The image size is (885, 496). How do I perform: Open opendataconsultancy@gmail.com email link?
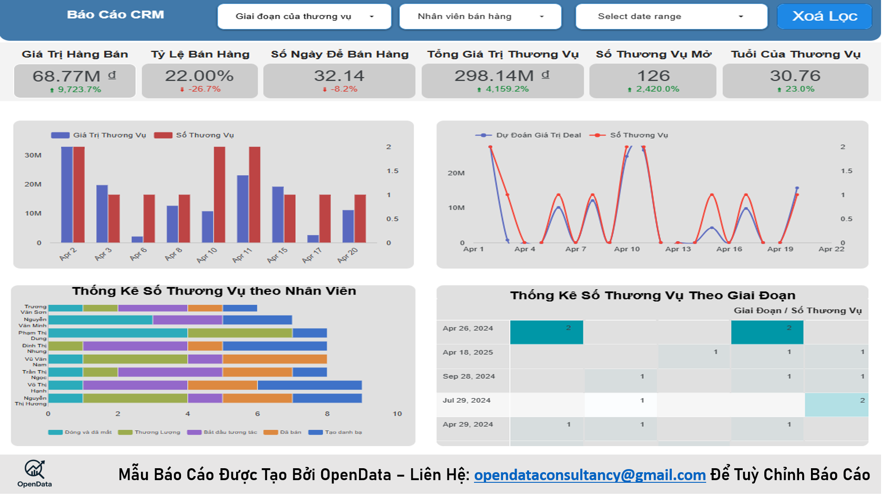point(590,475)
